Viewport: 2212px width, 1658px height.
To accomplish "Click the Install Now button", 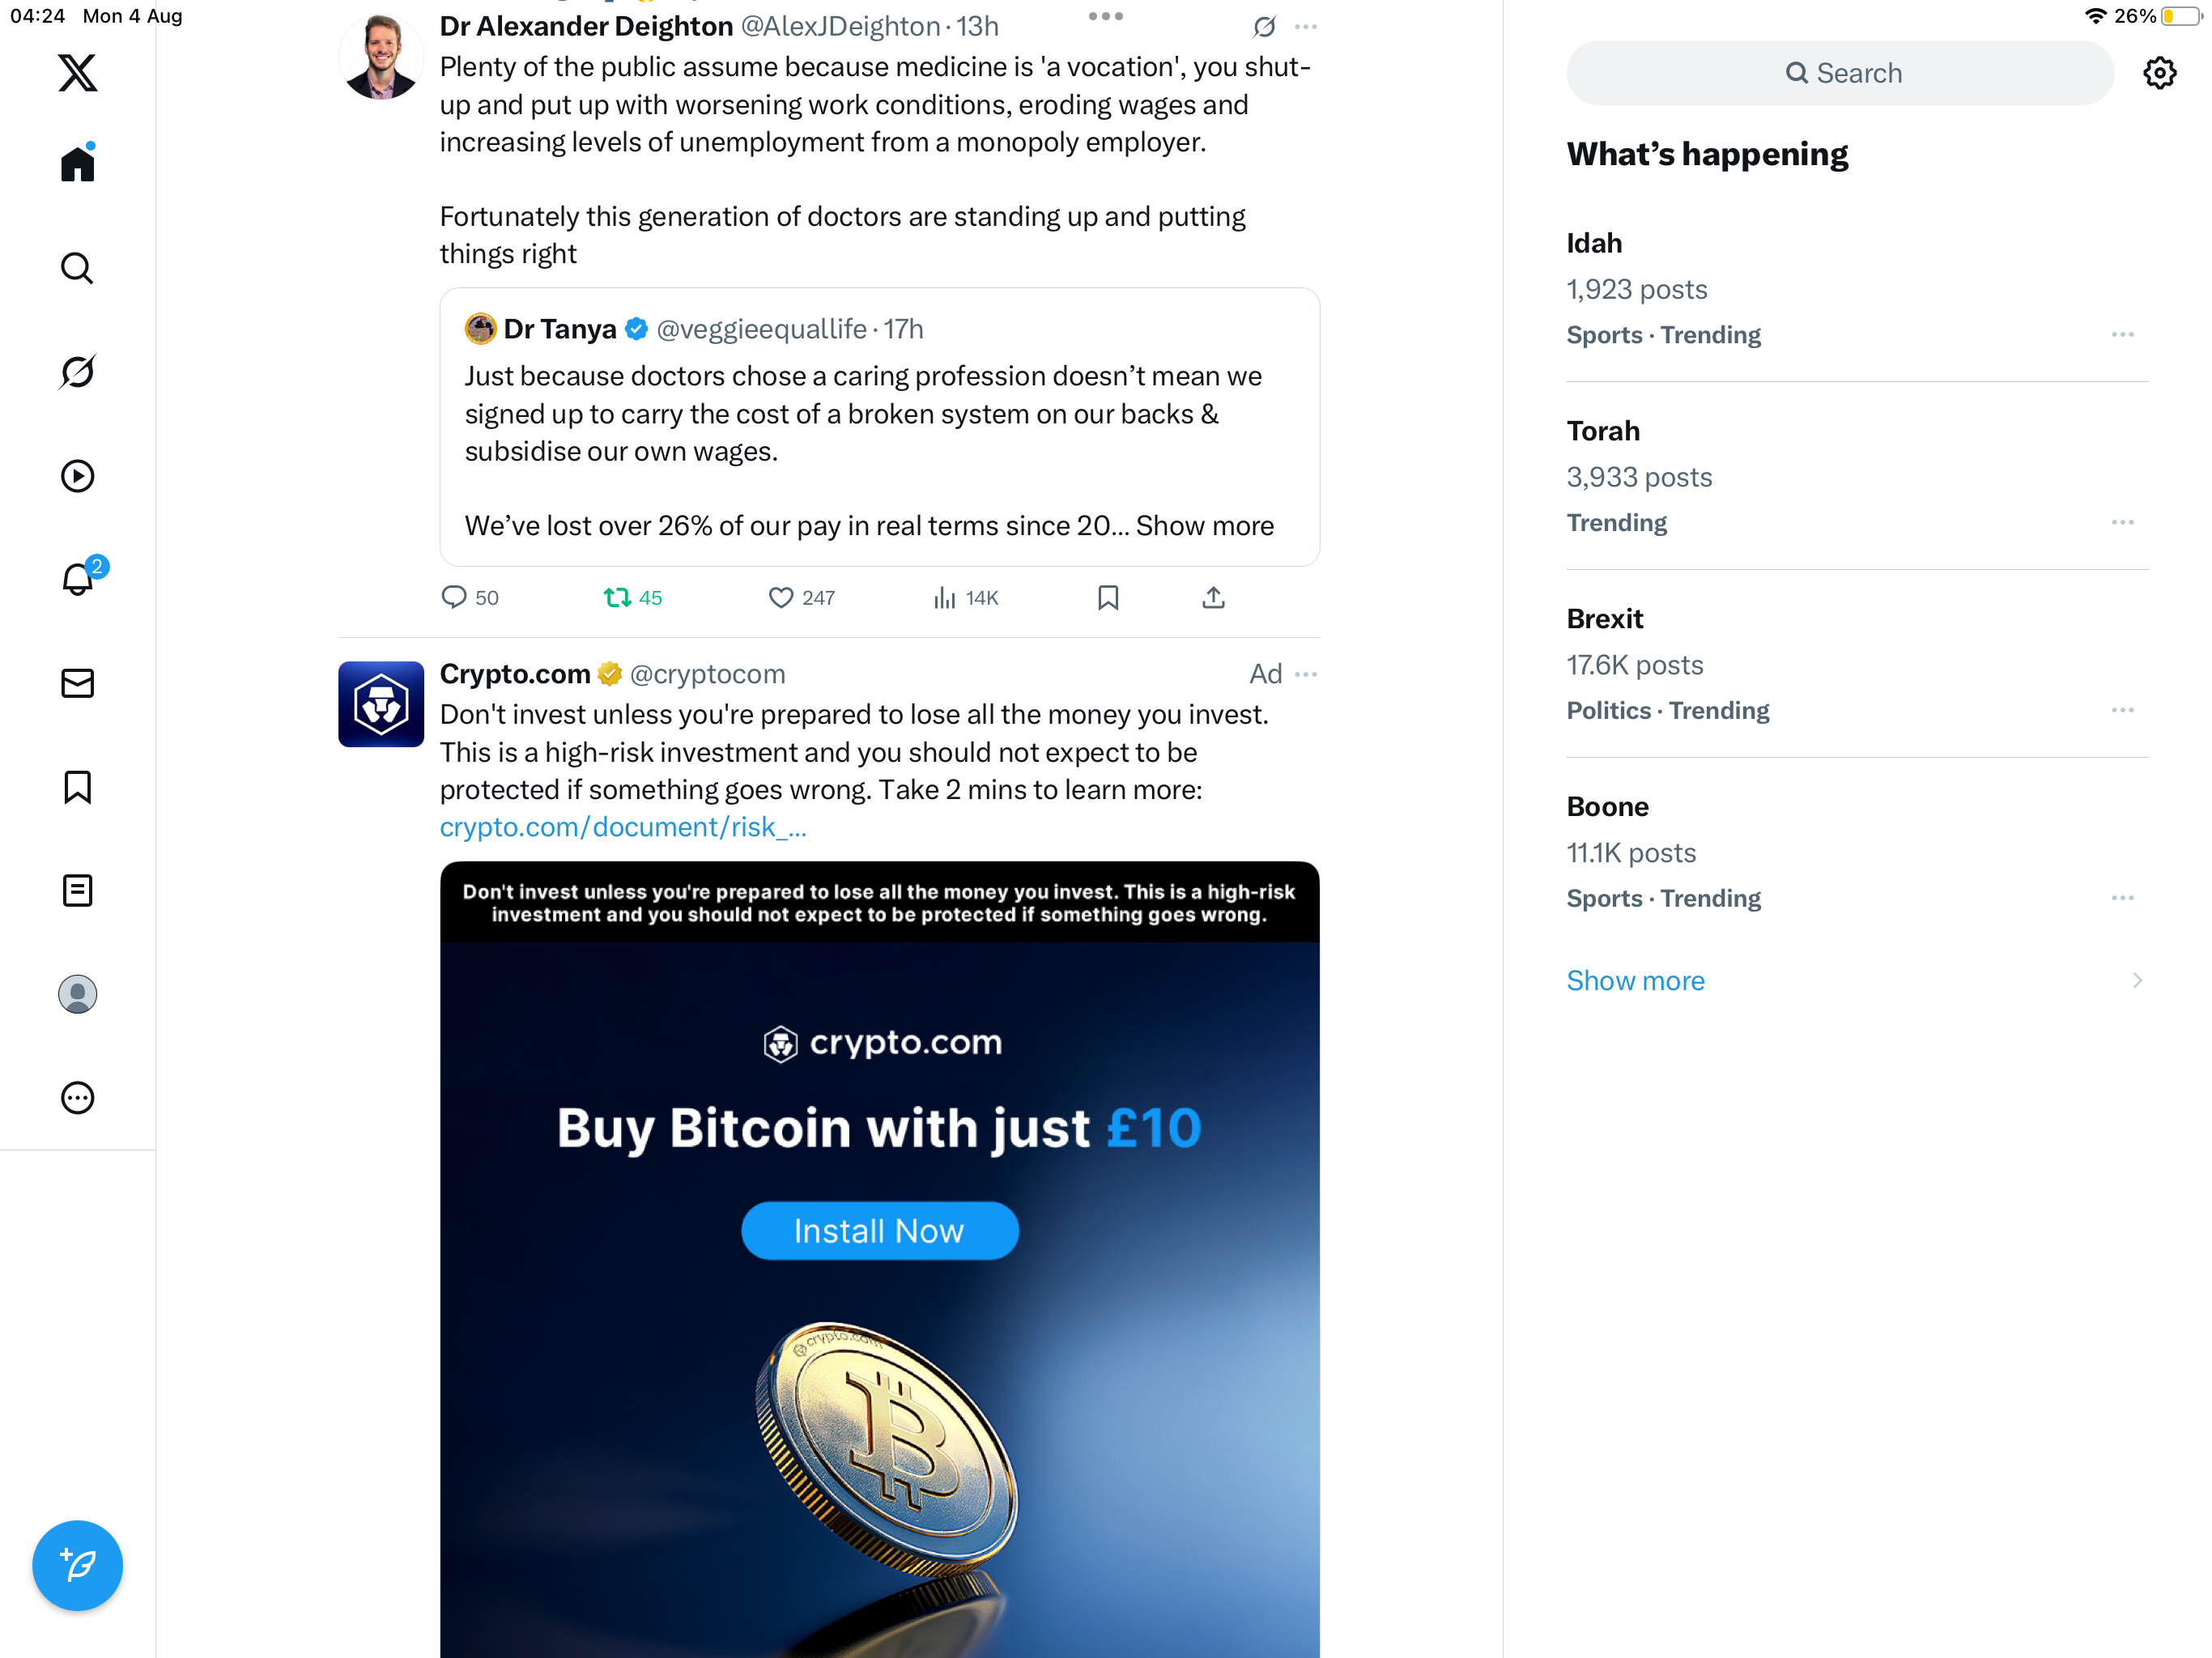I will pyautogui.click(x=879, y=1230).
